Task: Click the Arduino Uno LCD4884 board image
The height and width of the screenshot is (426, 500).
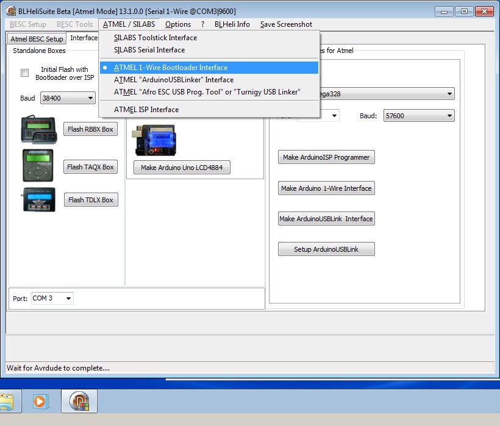Action: (x=154, y=140)
